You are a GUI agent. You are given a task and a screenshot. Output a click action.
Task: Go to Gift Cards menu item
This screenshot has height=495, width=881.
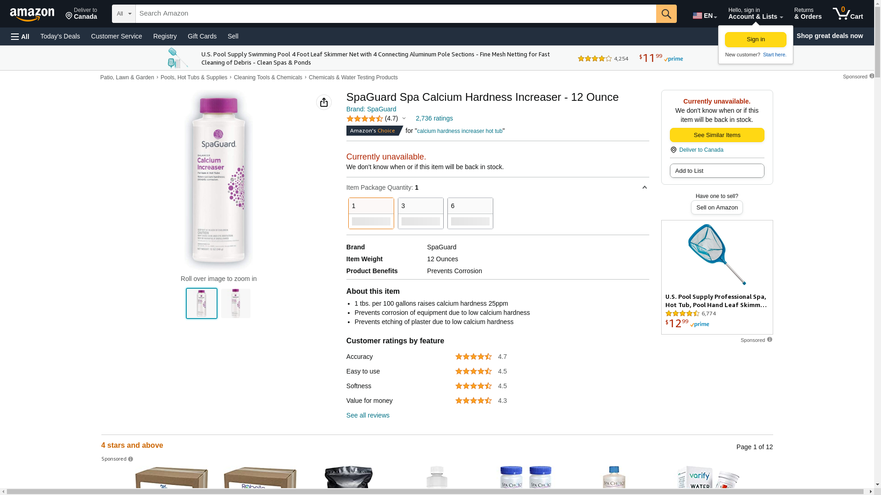tap(202, 36)
